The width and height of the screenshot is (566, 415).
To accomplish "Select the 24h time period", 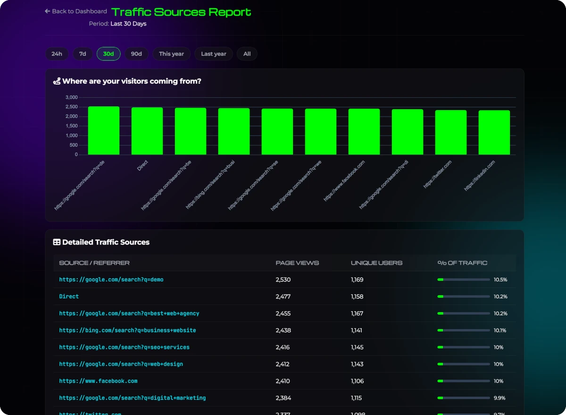I will click(57, 54).
